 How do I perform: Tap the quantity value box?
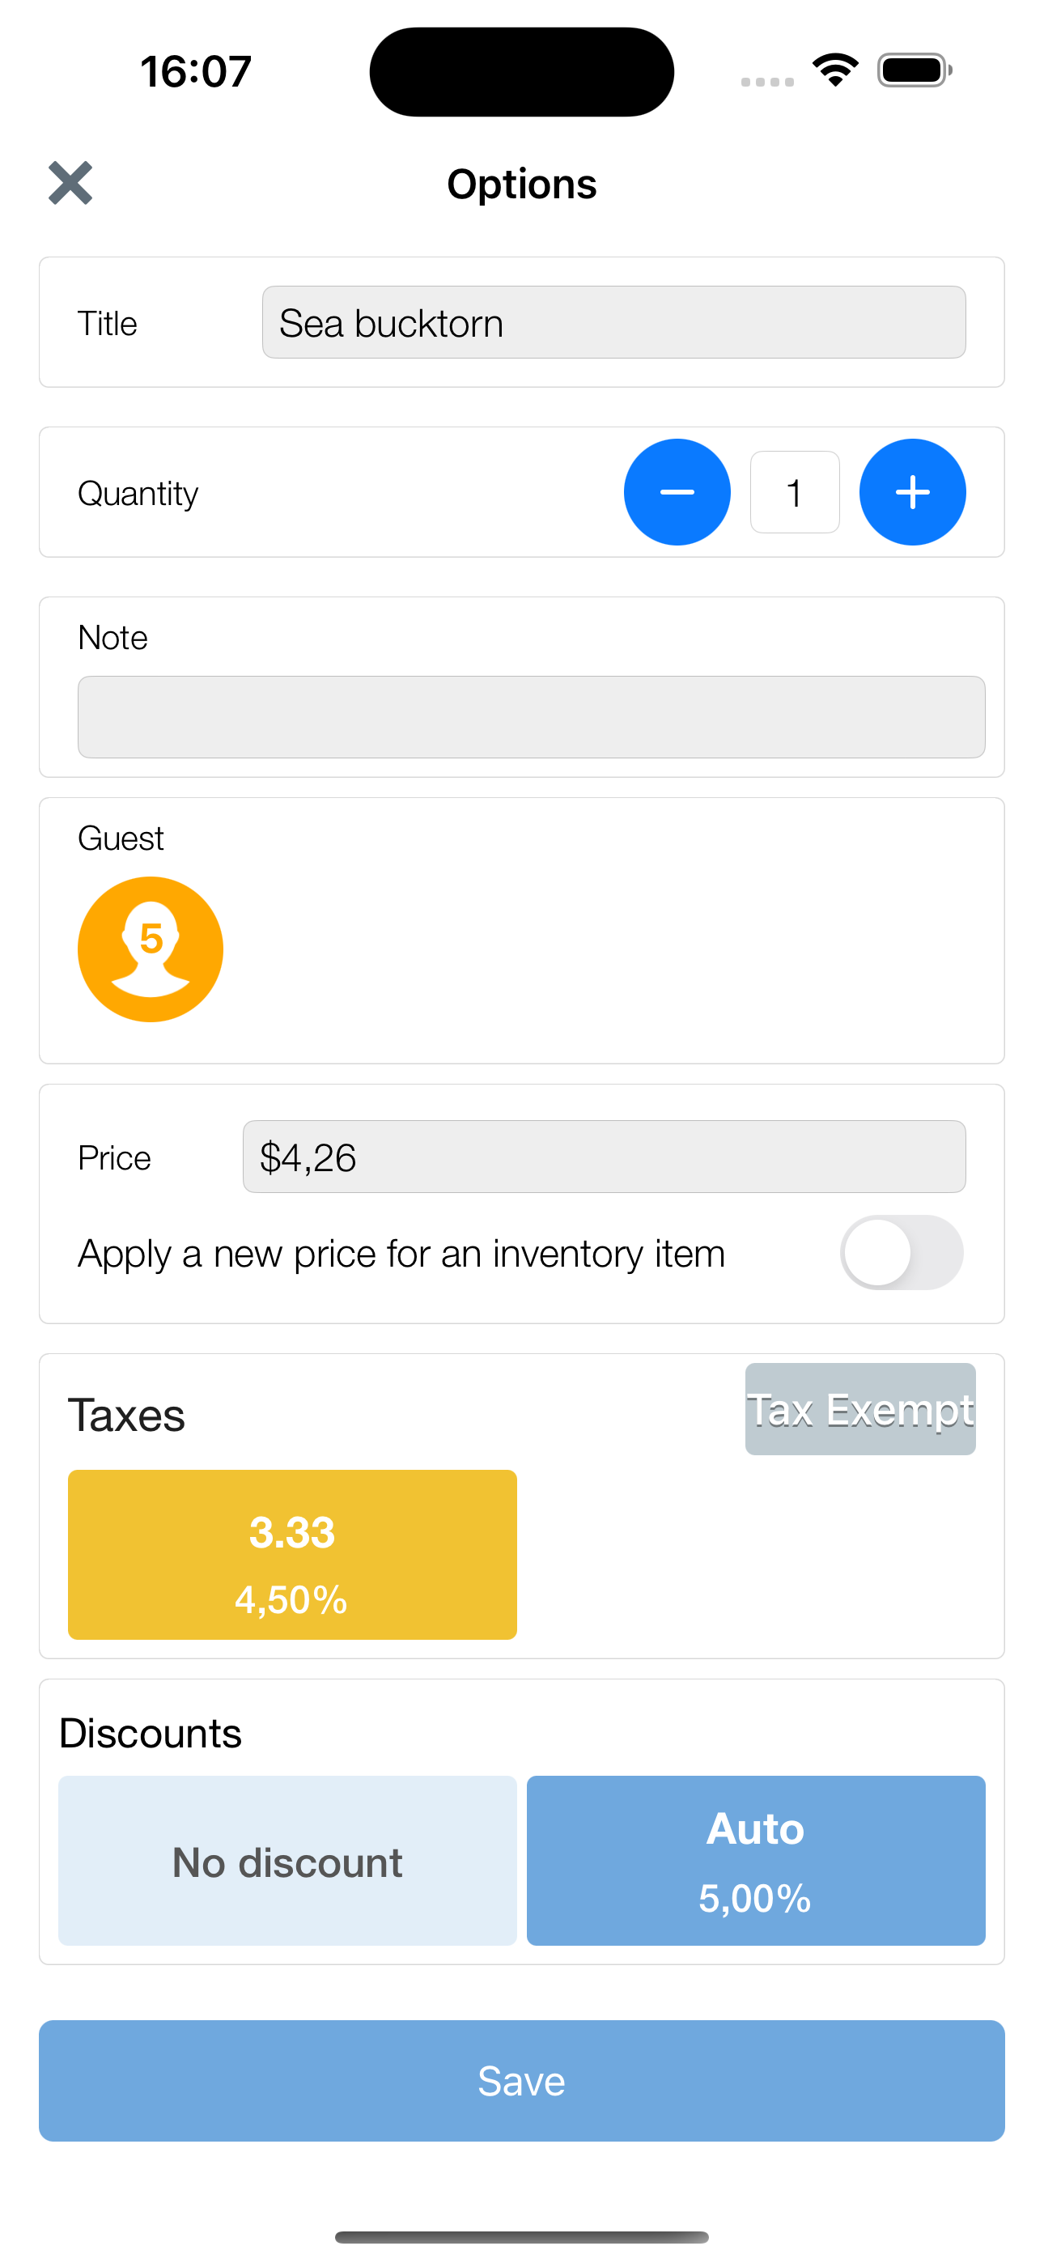point(795,492)
